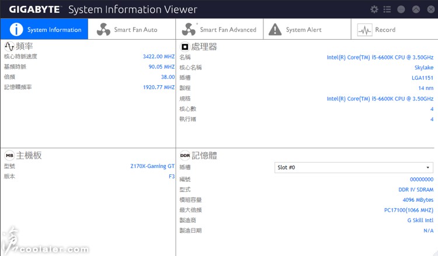The width and height of the screenshot is (438, 256).
Task: Close the System Information Viewer
Action: pos(431,9)
